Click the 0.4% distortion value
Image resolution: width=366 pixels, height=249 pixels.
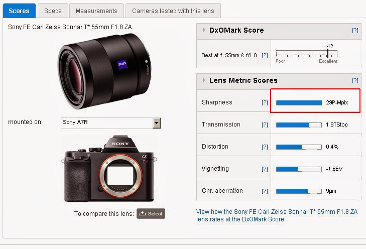tap(332, 147)
